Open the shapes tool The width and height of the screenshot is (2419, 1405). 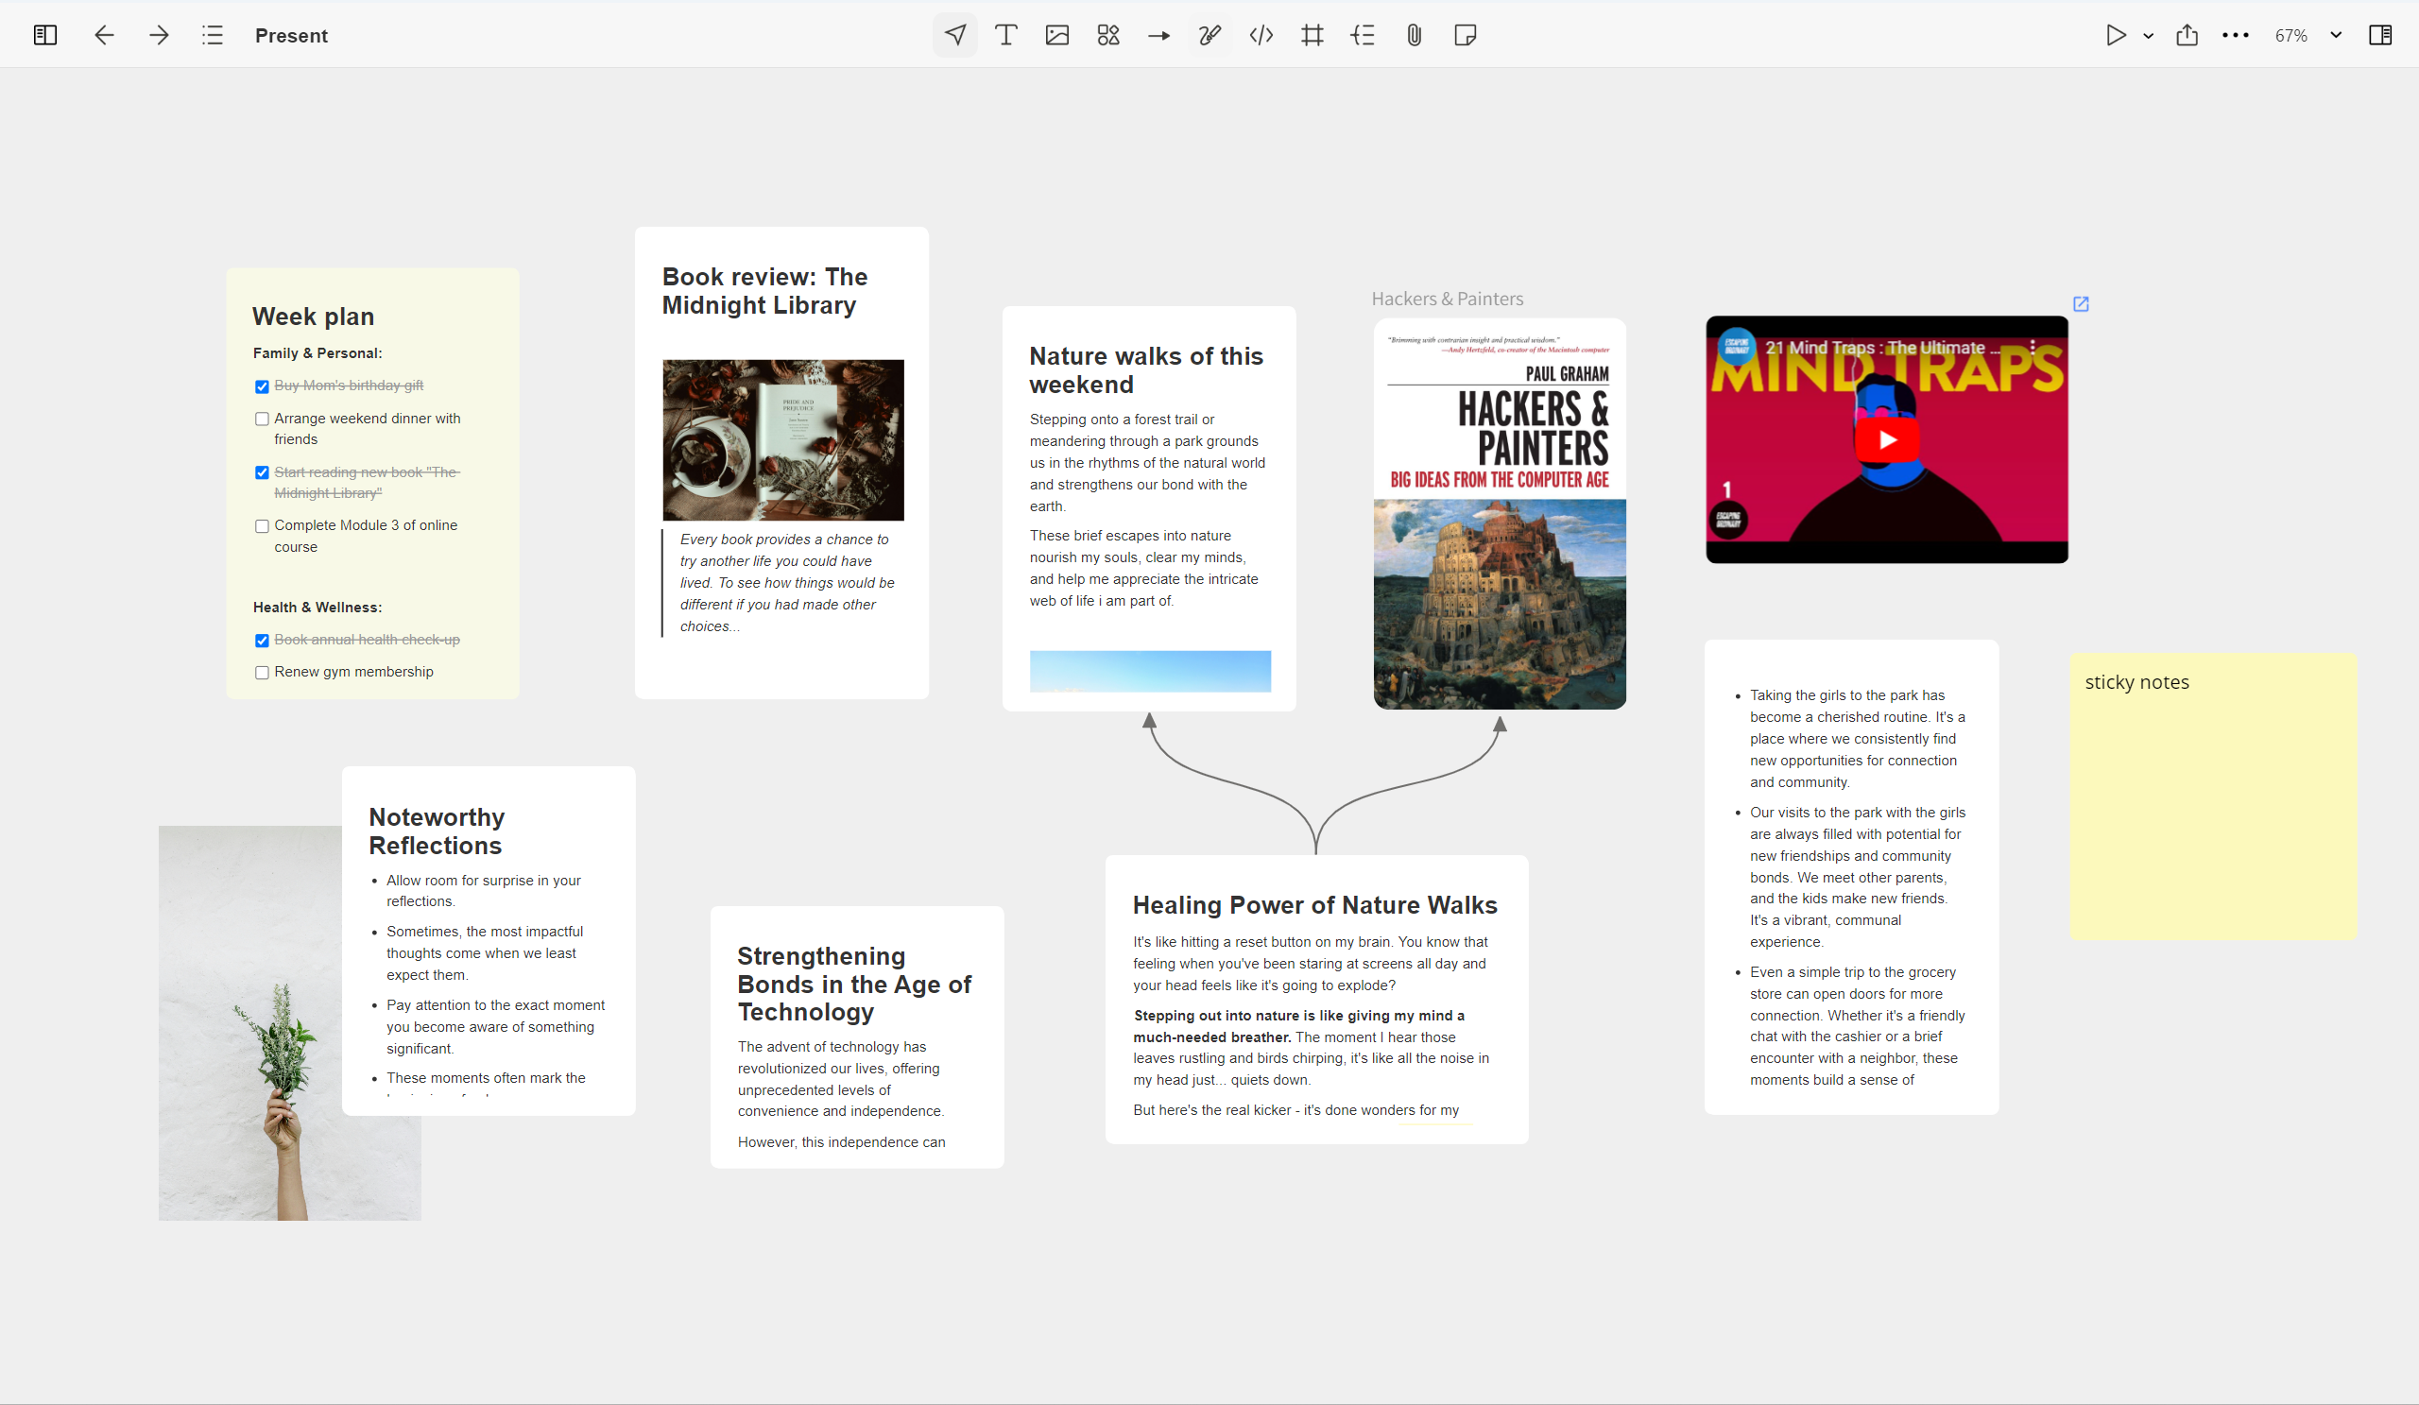coord(1107,36)
